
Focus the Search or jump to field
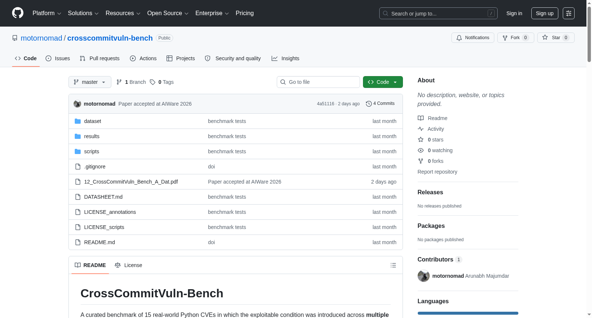pos(438,13)
